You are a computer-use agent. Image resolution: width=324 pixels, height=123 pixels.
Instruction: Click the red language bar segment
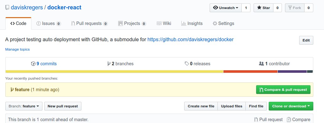point(250,71)
